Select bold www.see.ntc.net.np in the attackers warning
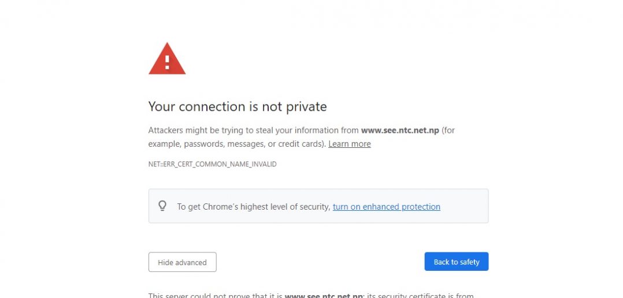Image resolution: width=623 pixels, height=298 pixels. (x=400, y=131)
